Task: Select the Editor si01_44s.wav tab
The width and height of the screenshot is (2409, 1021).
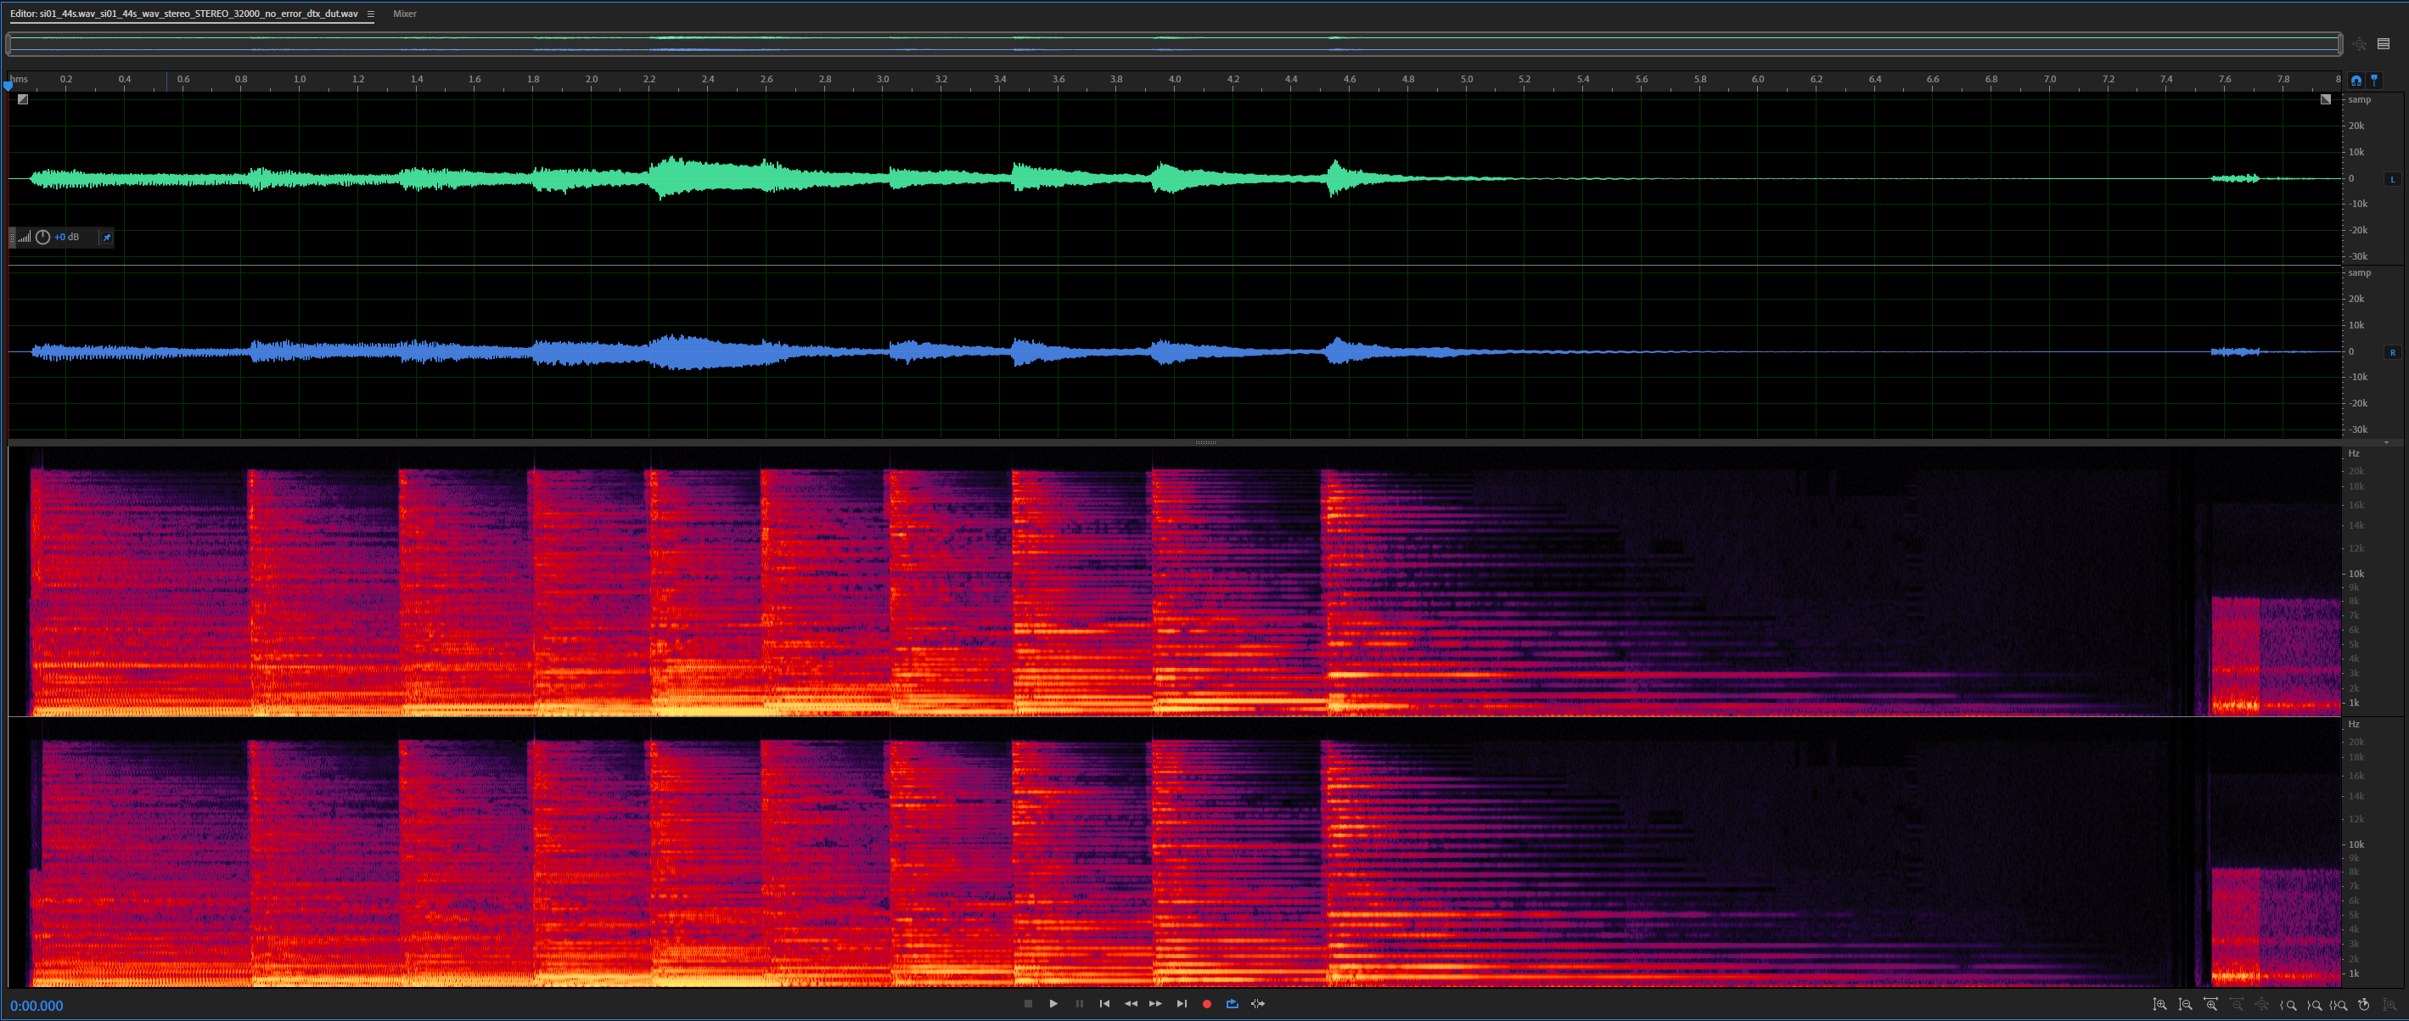Action: coord(183,14)
